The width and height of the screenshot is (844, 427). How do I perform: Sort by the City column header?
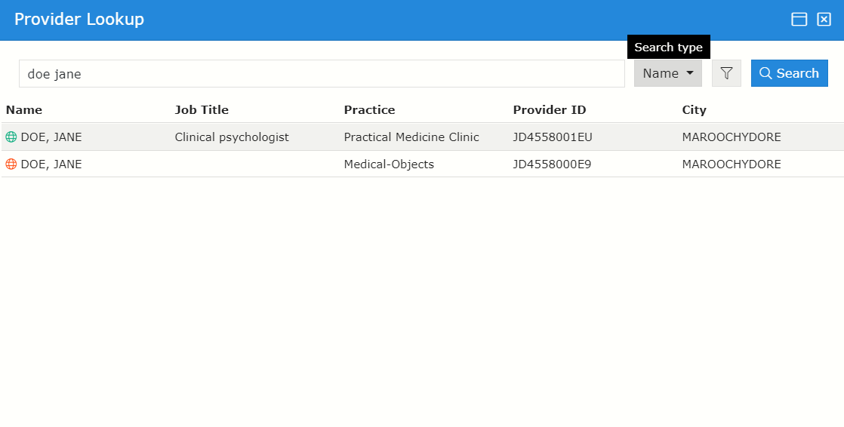pyautogui.click(x=694, y=110)
